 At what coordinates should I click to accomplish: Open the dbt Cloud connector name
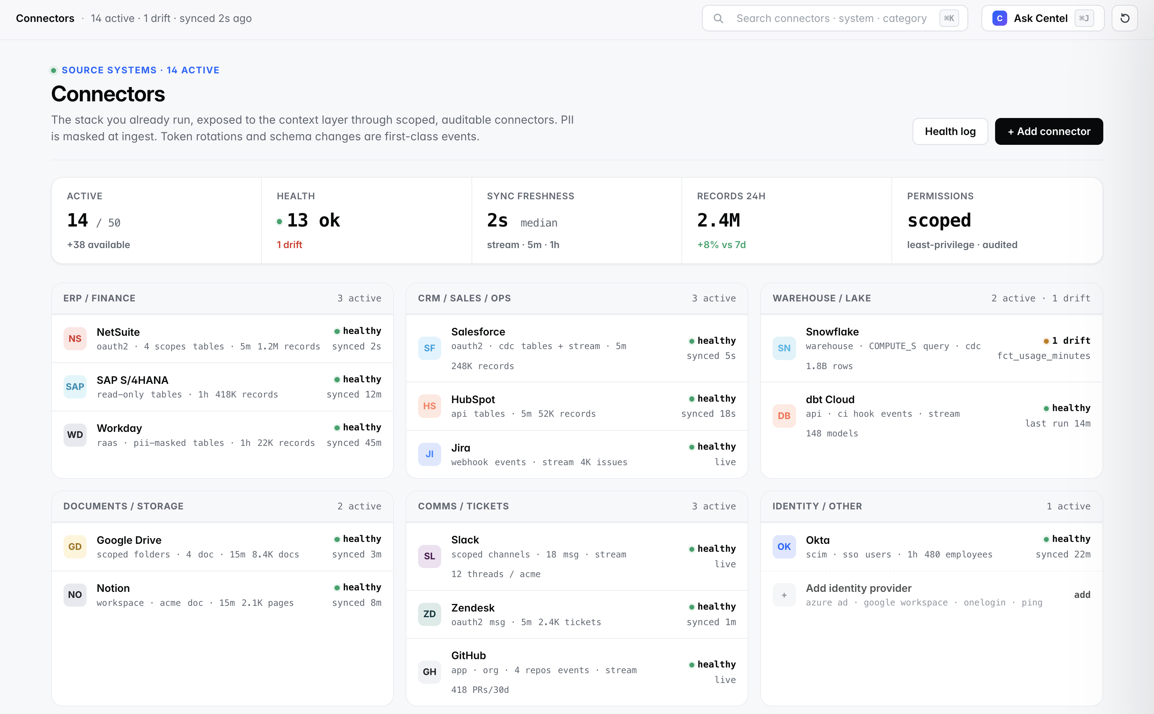830,399
